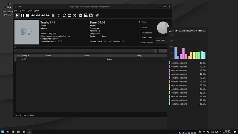Open the Help menu

click(x=37, y=10)
